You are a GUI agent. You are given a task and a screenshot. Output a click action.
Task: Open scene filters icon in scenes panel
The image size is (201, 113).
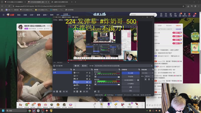click(60, 91)
